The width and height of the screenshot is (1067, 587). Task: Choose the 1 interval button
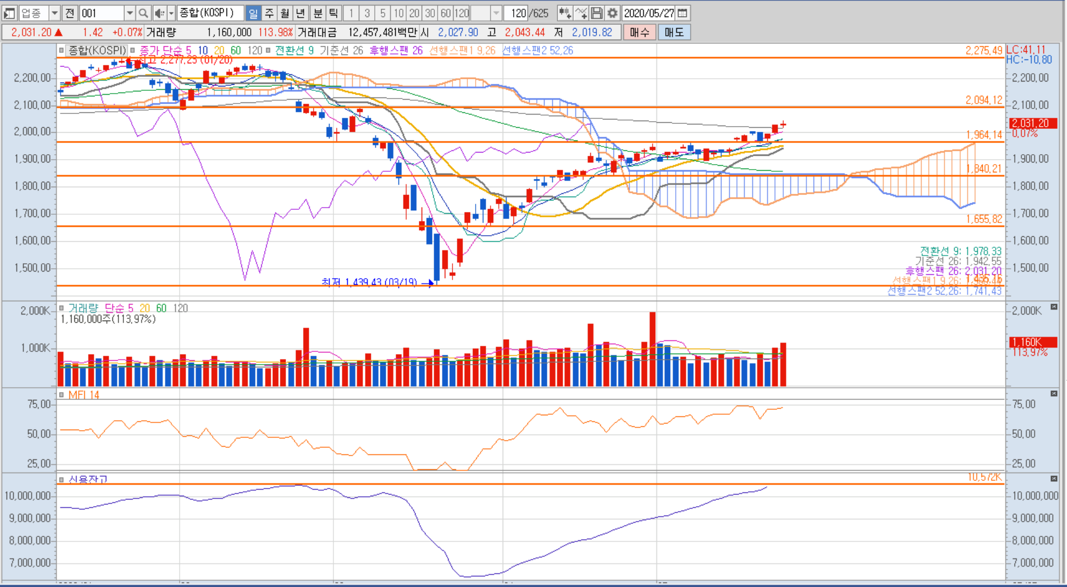pos(351,13)
